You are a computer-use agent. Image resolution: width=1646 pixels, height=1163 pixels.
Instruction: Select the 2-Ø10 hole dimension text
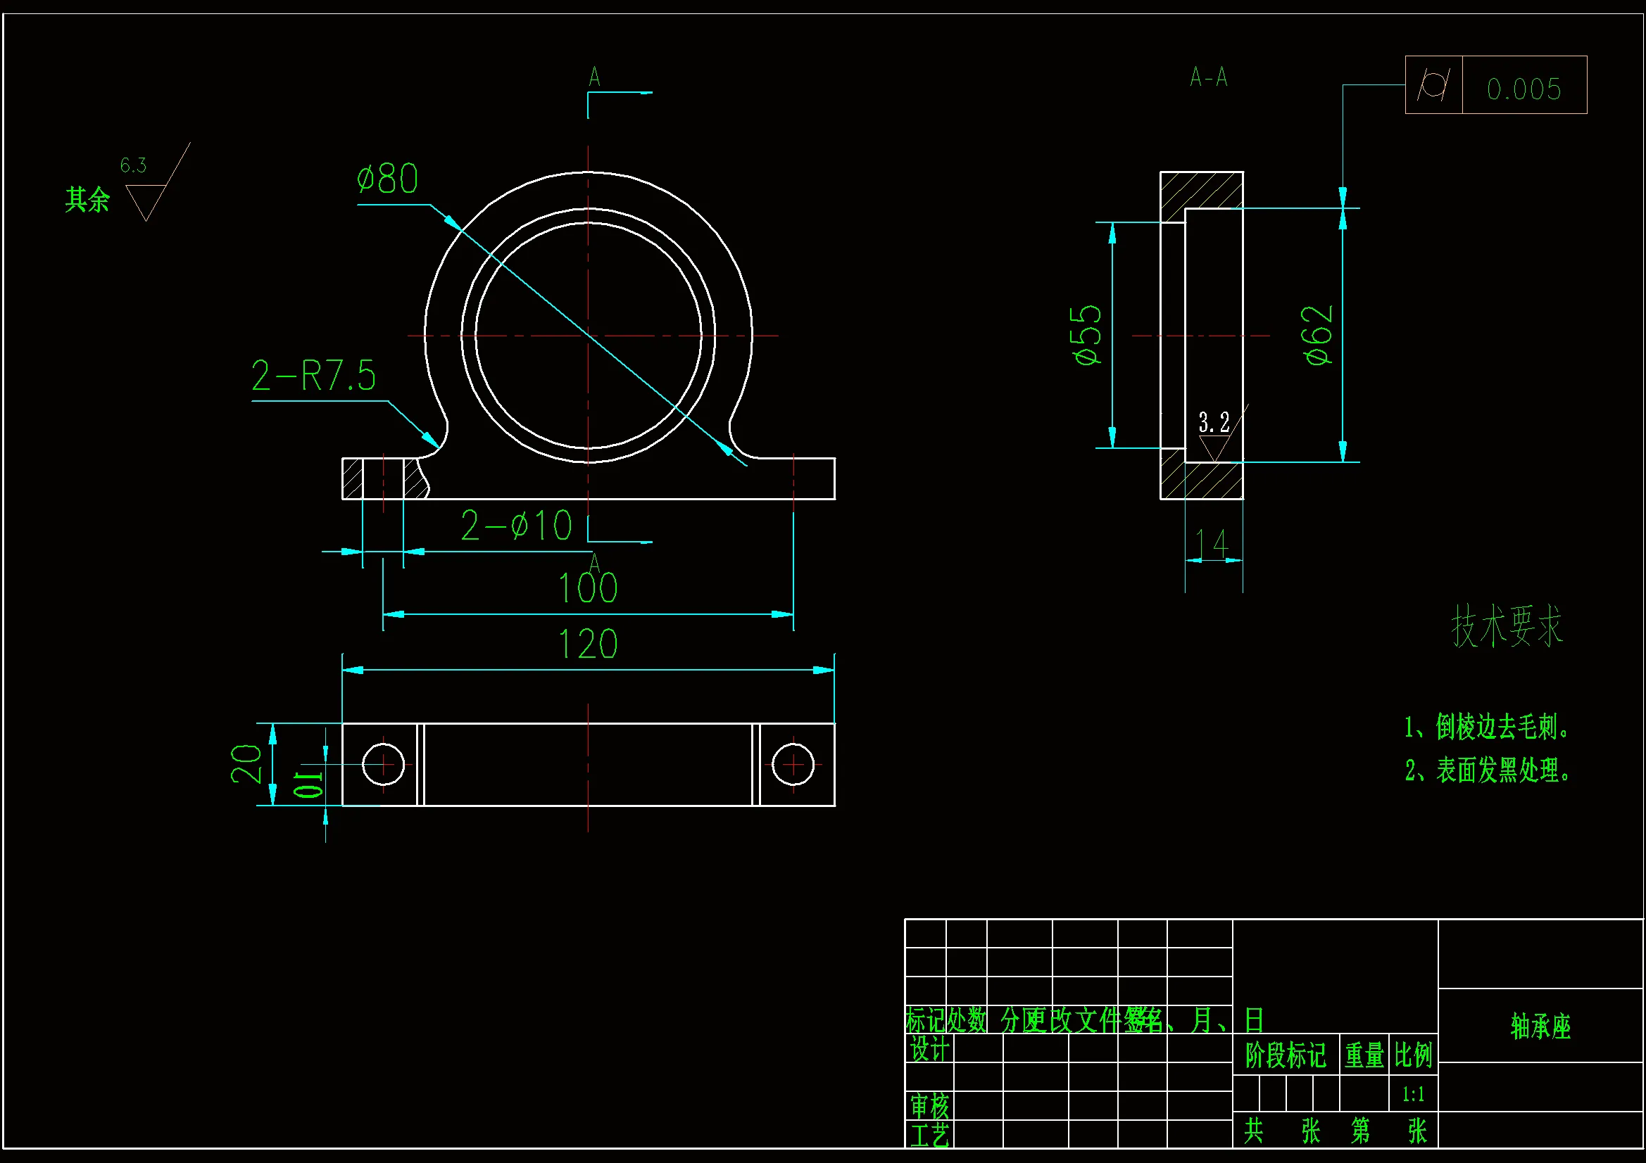pyautogui.click(x=516, y=526)
